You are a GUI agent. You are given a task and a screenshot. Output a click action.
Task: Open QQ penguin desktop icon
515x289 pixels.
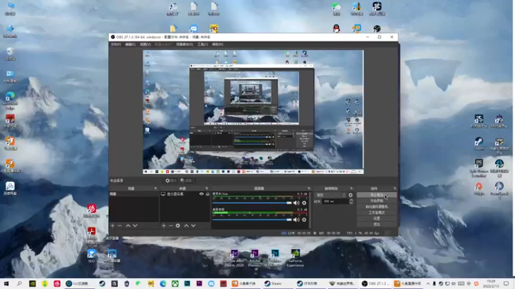pyautogui.click(x=336, y=28)
